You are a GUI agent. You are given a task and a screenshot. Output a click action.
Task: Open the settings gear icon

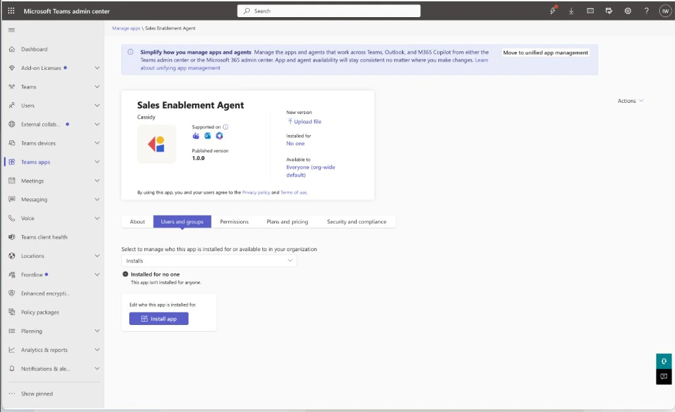coord(628,11)
